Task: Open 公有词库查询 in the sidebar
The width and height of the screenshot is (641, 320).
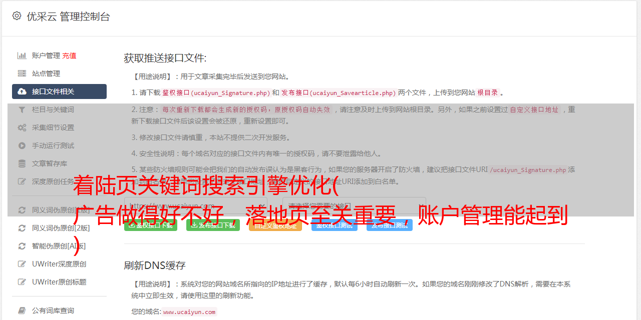Action: (x=53, y=310)
